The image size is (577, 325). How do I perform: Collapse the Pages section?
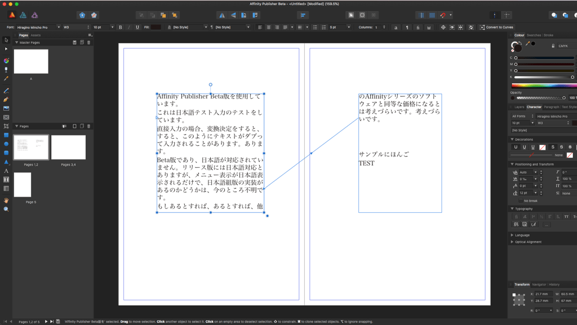(16, 126)
